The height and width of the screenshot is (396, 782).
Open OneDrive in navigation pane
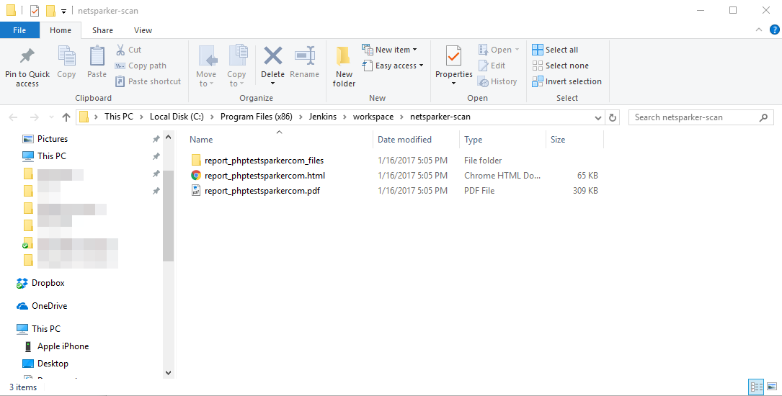pos(50,306)
